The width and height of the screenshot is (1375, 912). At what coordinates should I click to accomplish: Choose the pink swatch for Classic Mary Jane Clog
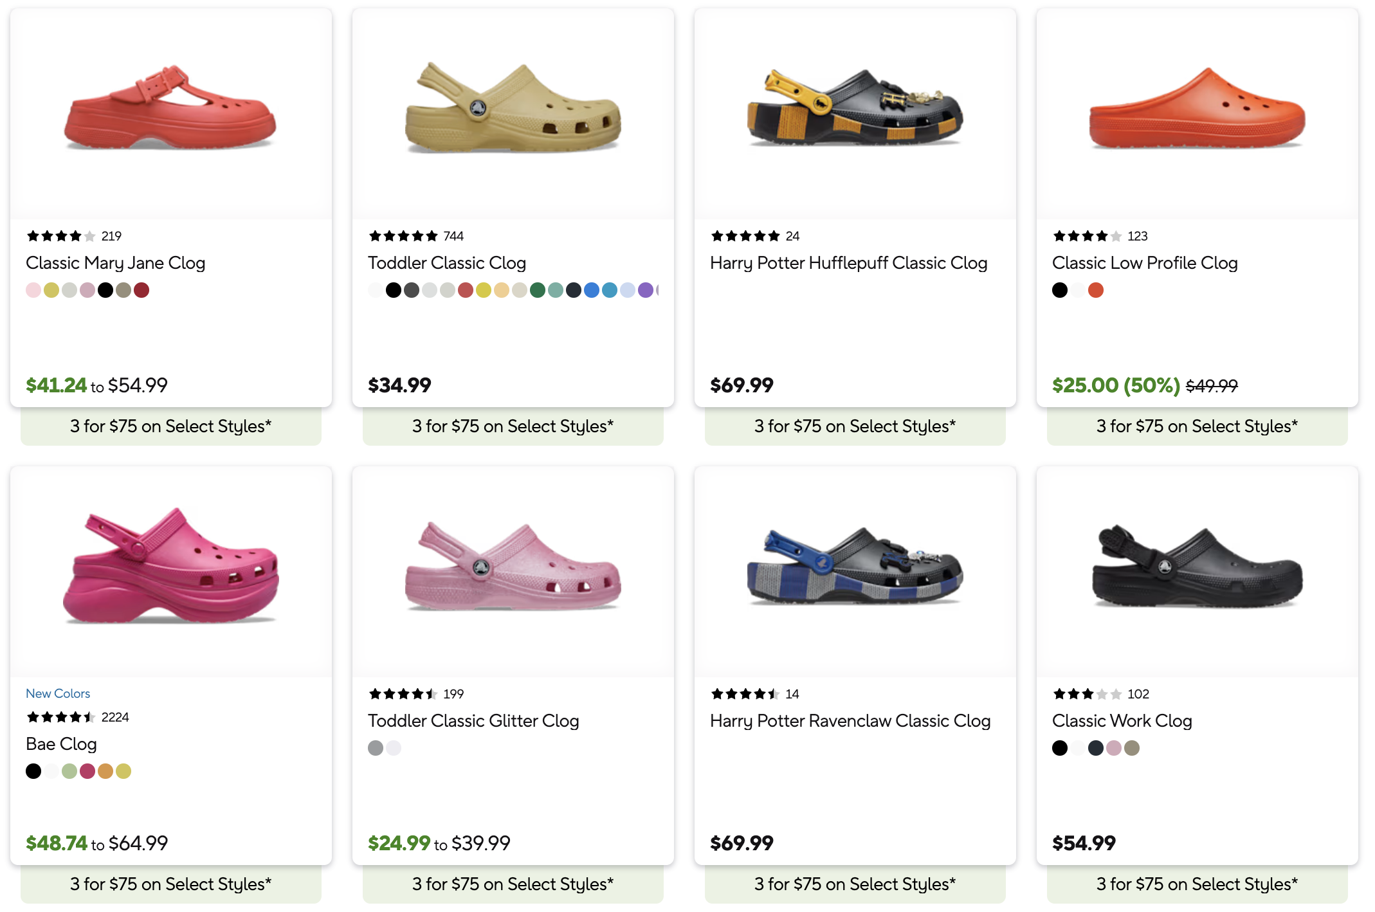click(x=33, y=290)
